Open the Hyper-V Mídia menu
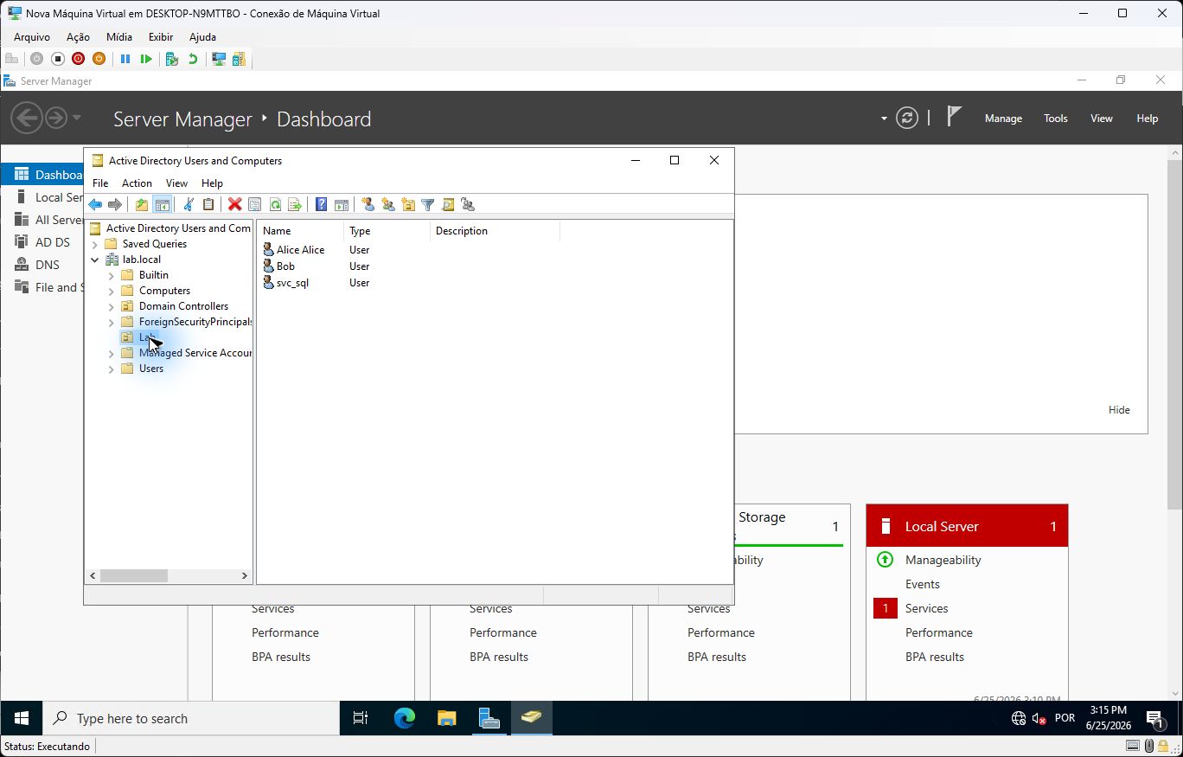The width and height of the screenshot is (1183, 757). point(119,37)
